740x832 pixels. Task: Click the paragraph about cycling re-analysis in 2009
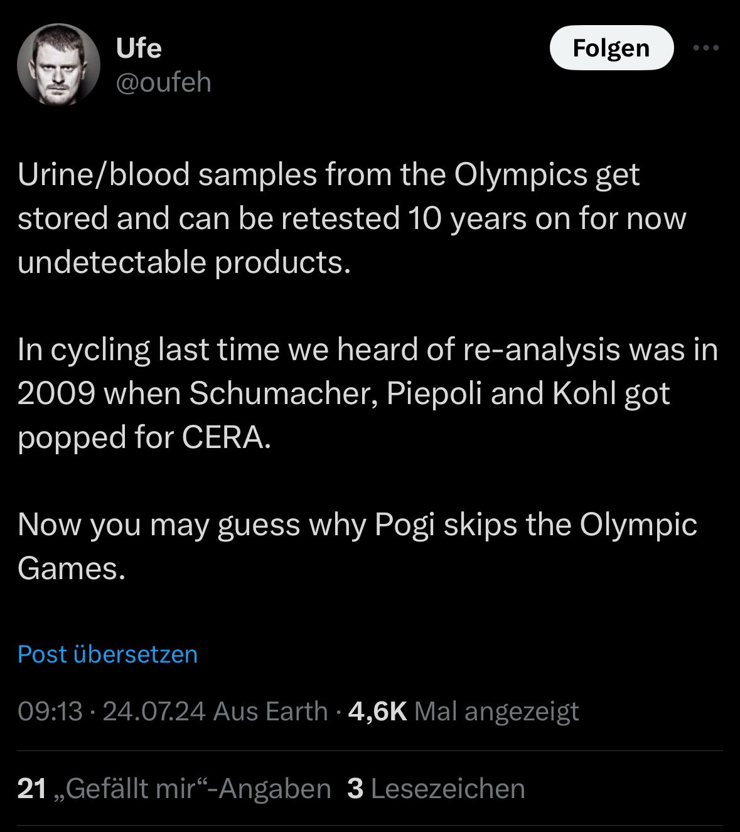coord(367,393)
